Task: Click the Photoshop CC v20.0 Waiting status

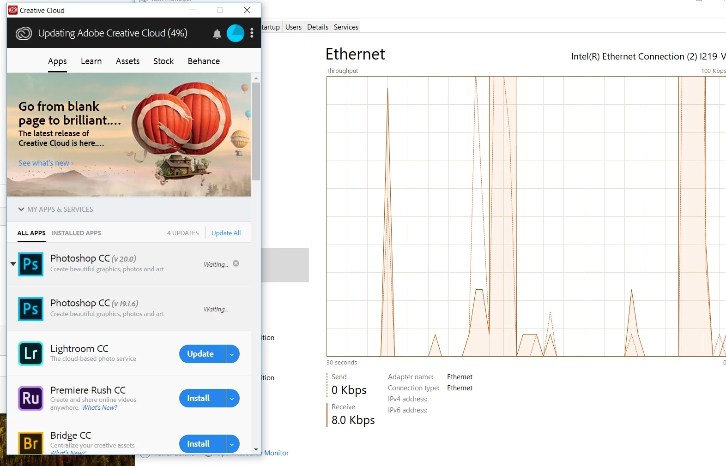Action: click(216, 264)
